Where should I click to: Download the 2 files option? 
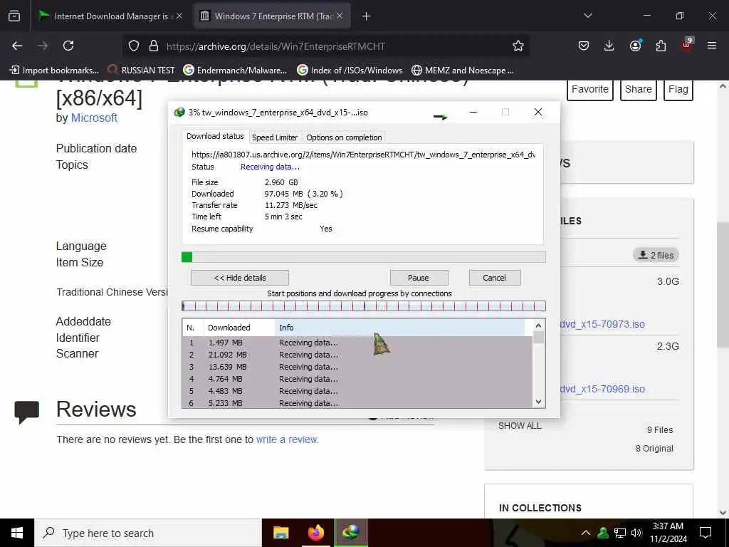click(x=656, y=255)
